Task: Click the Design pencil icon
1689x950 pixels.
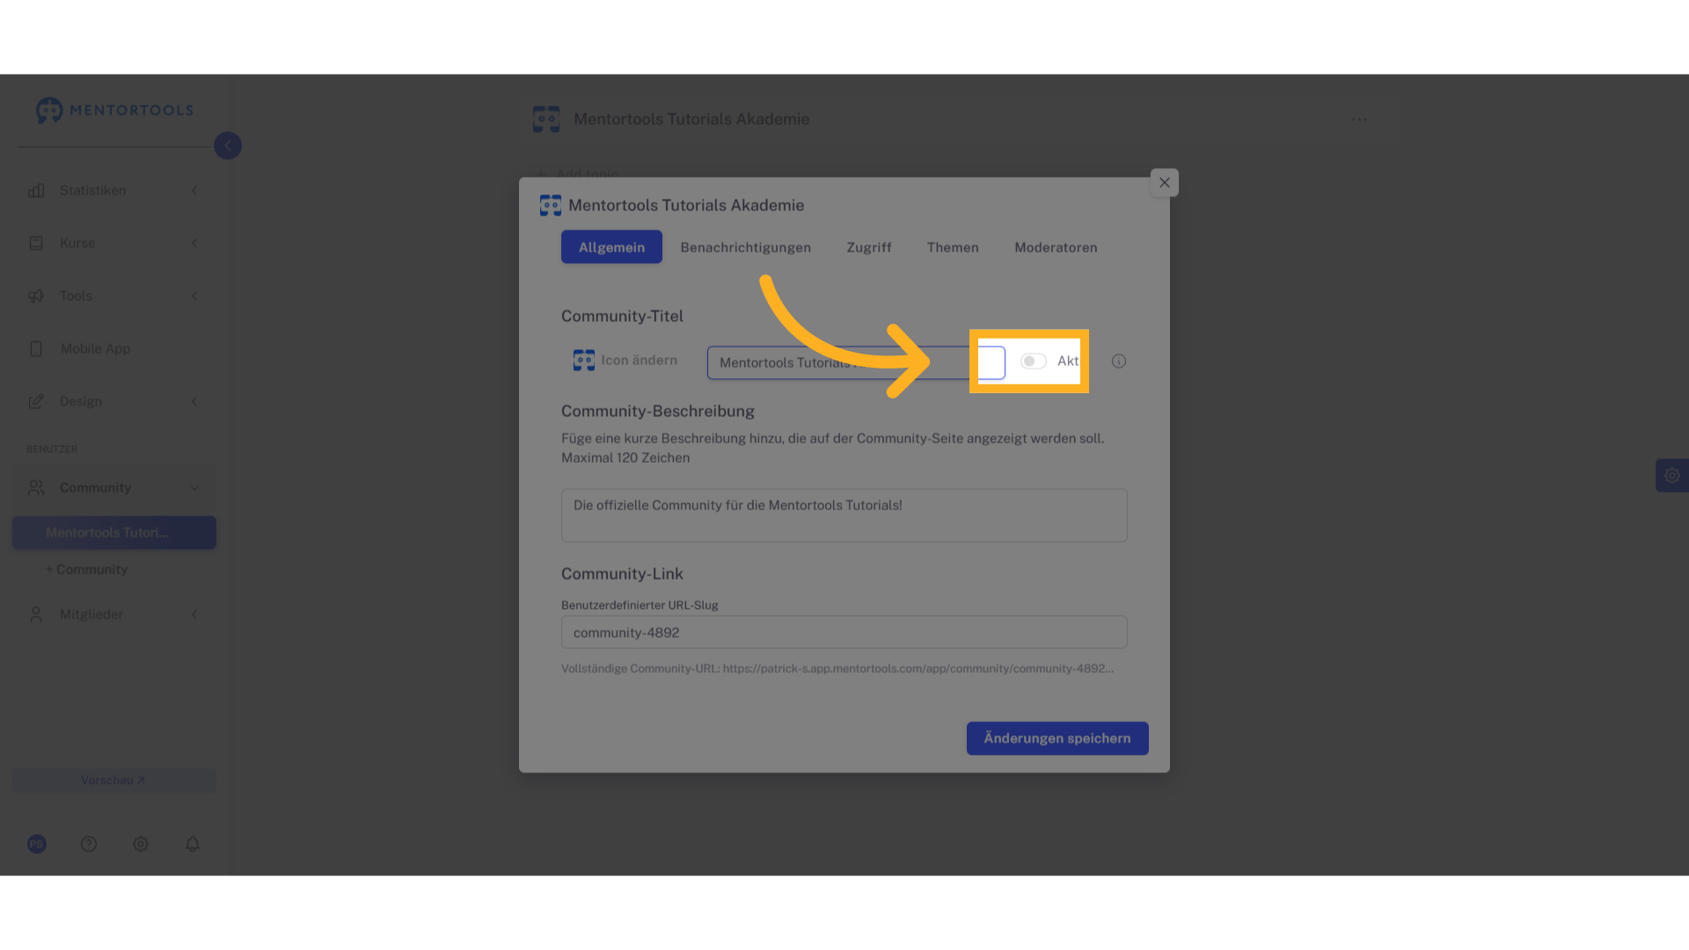Action: (x=36, y=402)
